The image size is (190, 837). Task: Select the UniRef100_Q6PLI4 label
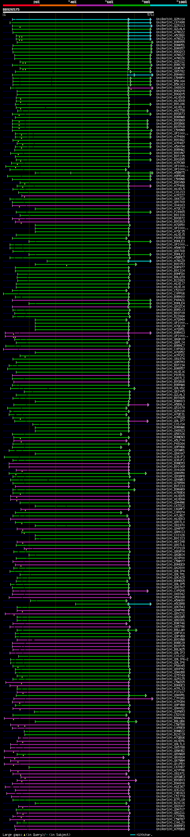pos(170,342)
